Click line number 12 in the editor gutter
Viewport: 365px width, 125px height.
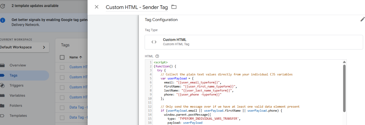pyautogui.click(x=150, y=107)
